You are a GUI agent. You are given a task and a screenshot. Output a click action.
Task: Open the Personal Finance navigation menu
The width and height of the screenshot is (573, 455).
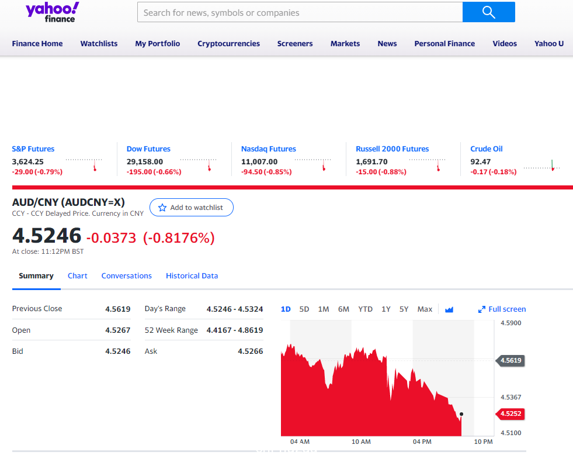444,43
